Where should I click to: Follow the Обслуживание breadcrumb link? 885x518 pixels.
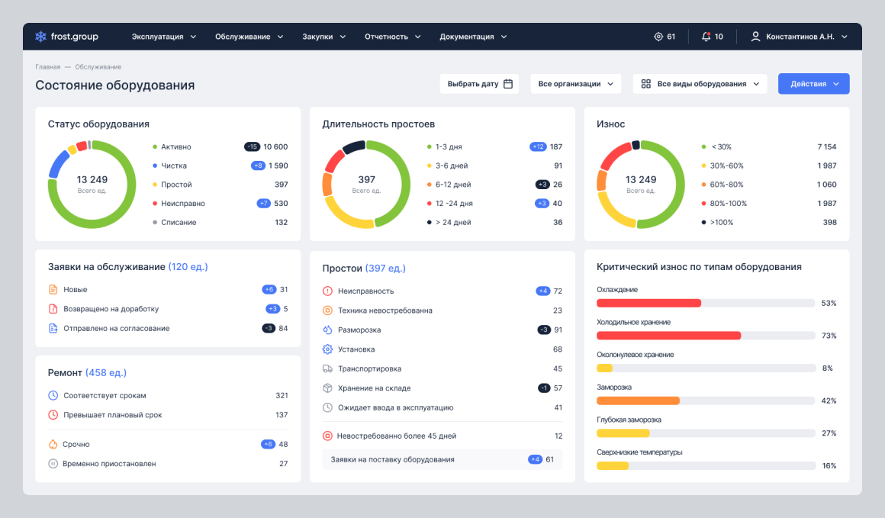pyautogui.click(x=98, y=66)
